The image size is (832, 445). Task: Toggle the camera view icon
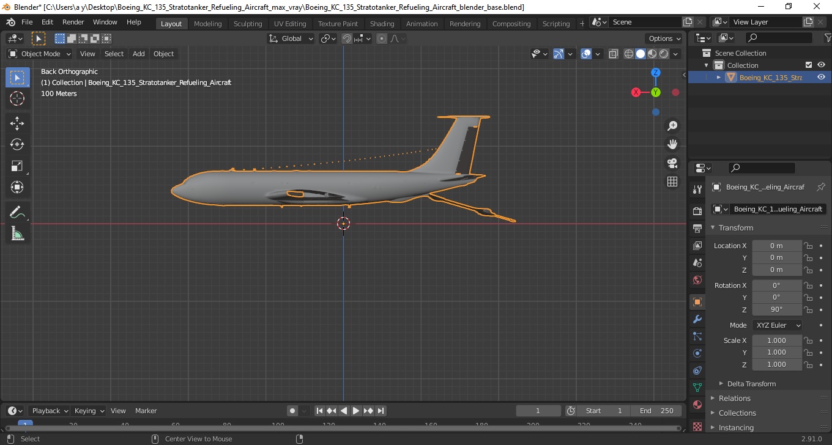click(672, 163)
